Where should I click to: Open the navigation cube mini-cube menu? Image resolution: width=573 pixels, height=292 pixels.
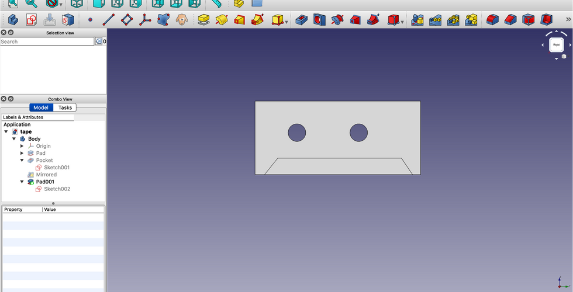(x=564, y=56)
